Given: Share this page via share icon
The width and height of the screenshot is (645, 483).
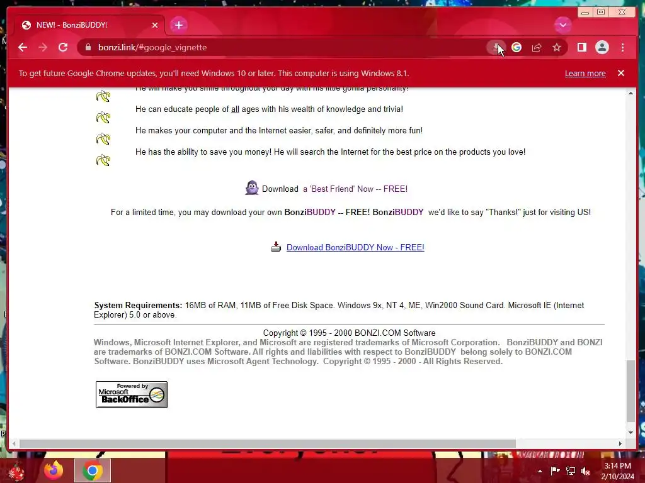Looking at the screenshot, I should tap(537, 47).
